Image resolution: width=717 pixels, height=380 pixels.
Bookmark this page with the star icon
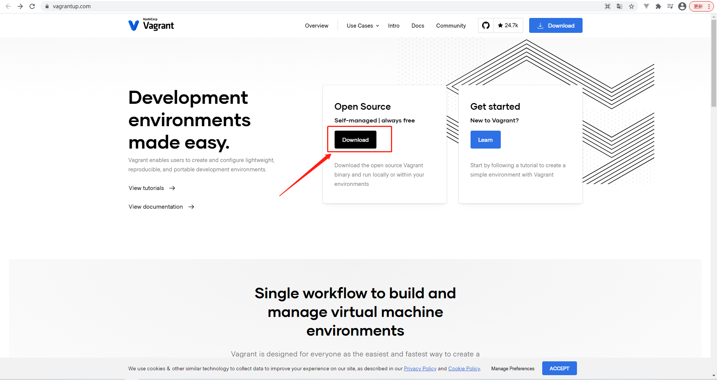[x=631, y=6]
